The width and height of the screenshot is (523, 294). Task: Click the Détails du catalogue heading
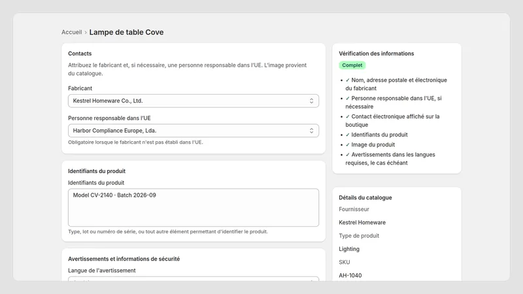(x=365, y=198)
